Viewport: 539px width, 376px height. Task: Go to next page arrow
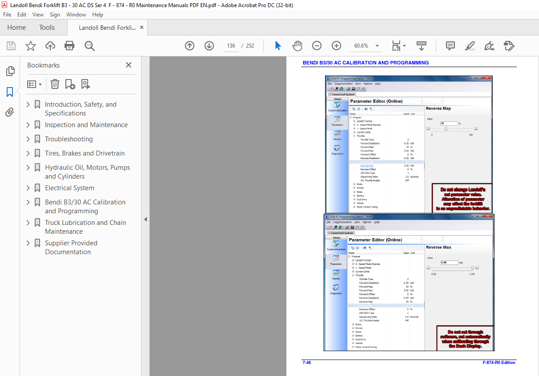(209, 46)
